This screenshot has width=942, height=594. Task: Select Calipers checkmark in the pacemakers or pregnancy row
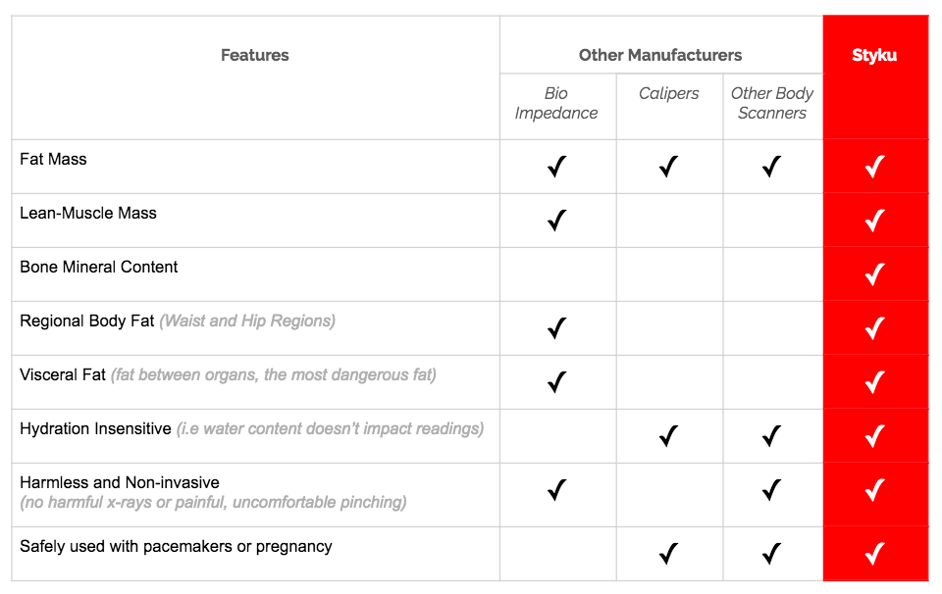tap(668, 554)
